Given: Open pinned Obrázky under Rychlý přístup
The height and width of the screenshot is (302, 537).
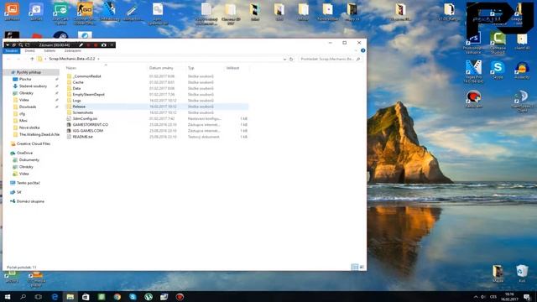Looking at the screenshot, I should click(x=26, y=93).
